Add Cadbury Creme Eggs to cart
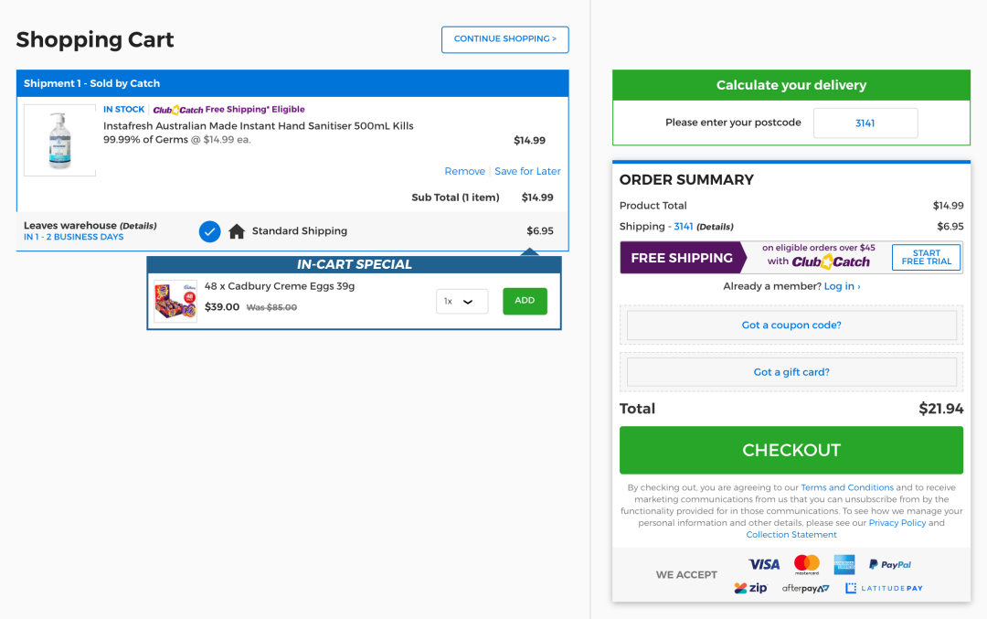 (x=525, y=301)
